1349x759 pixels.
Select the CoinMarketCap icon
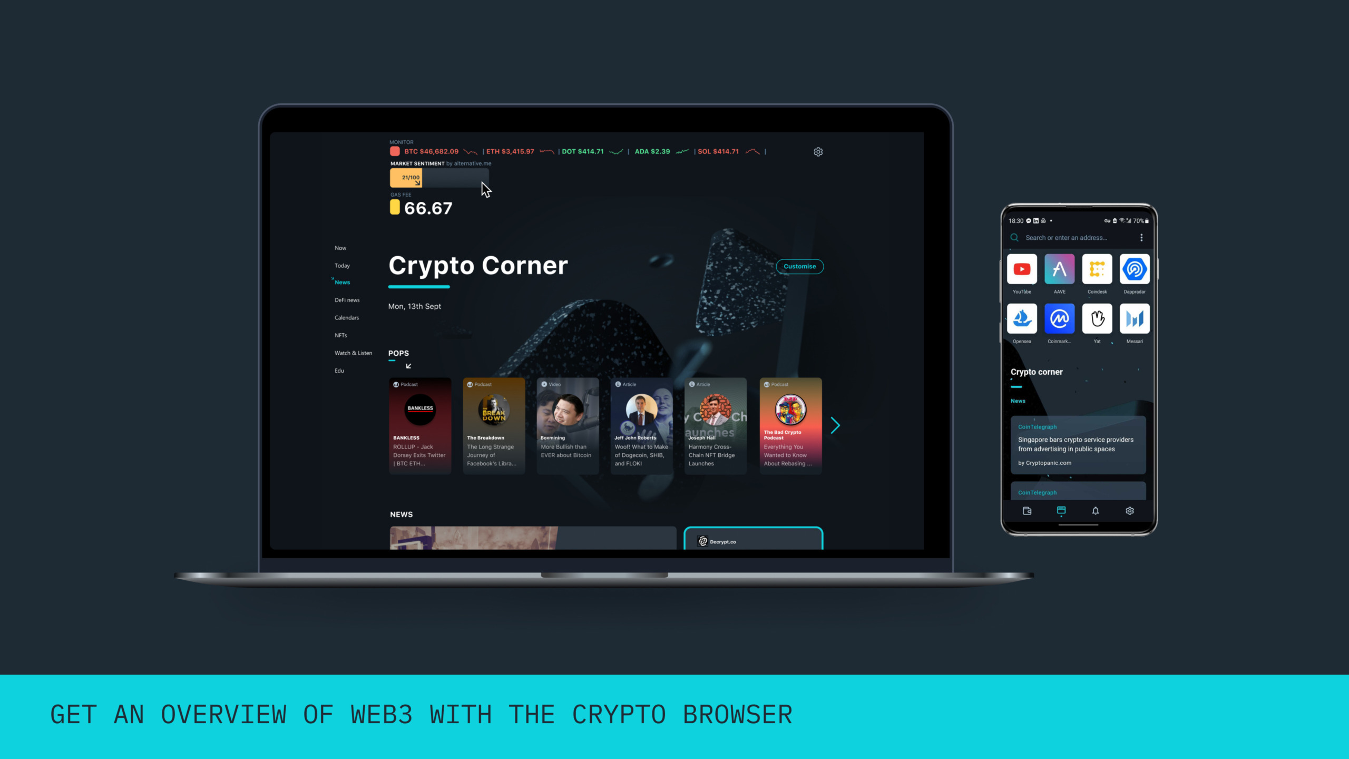pos(1059,318)
